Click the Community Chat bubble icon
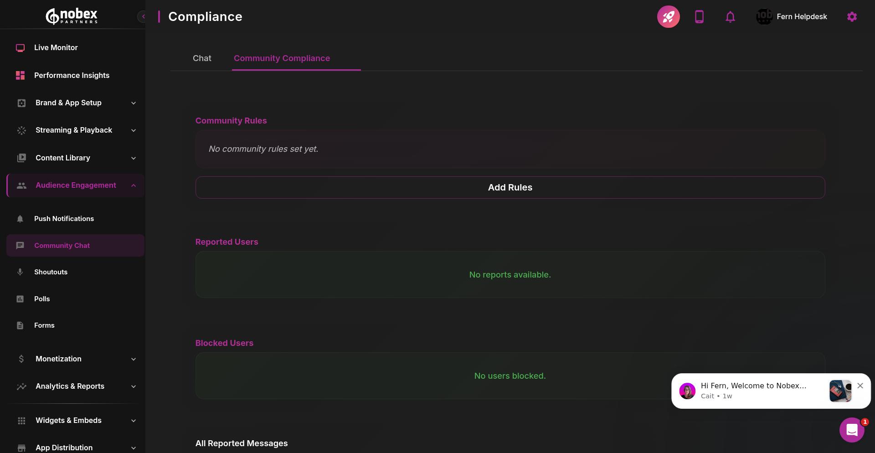Viewport: 875px width, 453px height. [20, 246]
